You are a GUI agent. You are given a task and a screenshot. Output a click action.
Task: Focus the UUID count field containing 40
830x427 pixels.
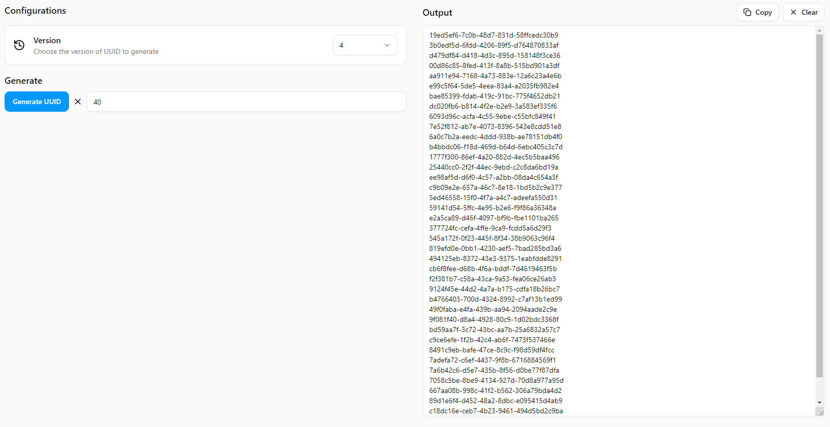(x=246, y=102)
